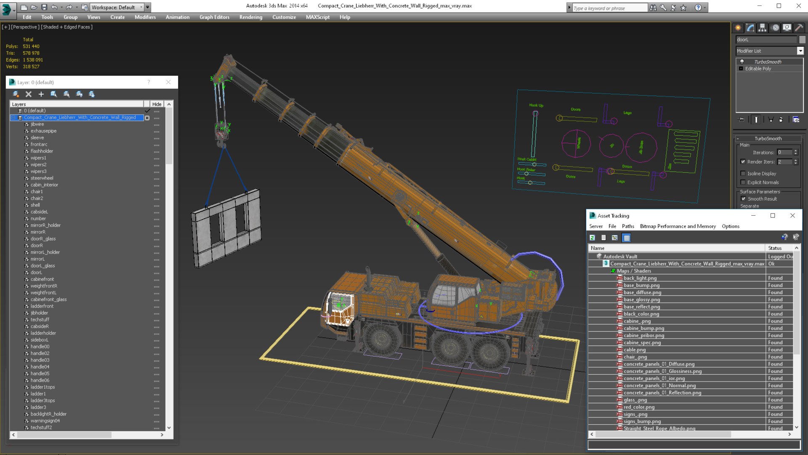Click Add Selected Objects plus icon in Layer dialog
808x455 pixels.
coord(41,94)
